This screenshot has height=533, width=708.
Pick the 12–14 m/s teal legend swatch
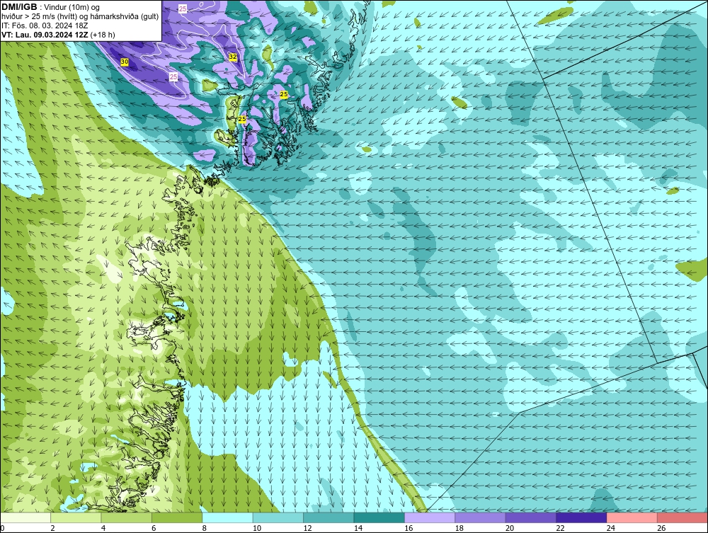pos(329,517)
